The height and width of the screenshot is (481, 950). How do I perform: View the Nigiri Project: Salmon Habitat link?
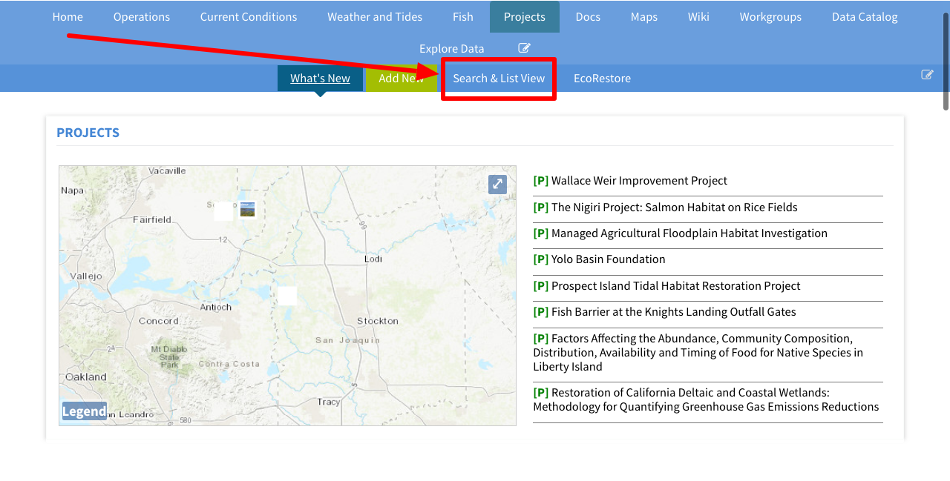click(674, 208)
